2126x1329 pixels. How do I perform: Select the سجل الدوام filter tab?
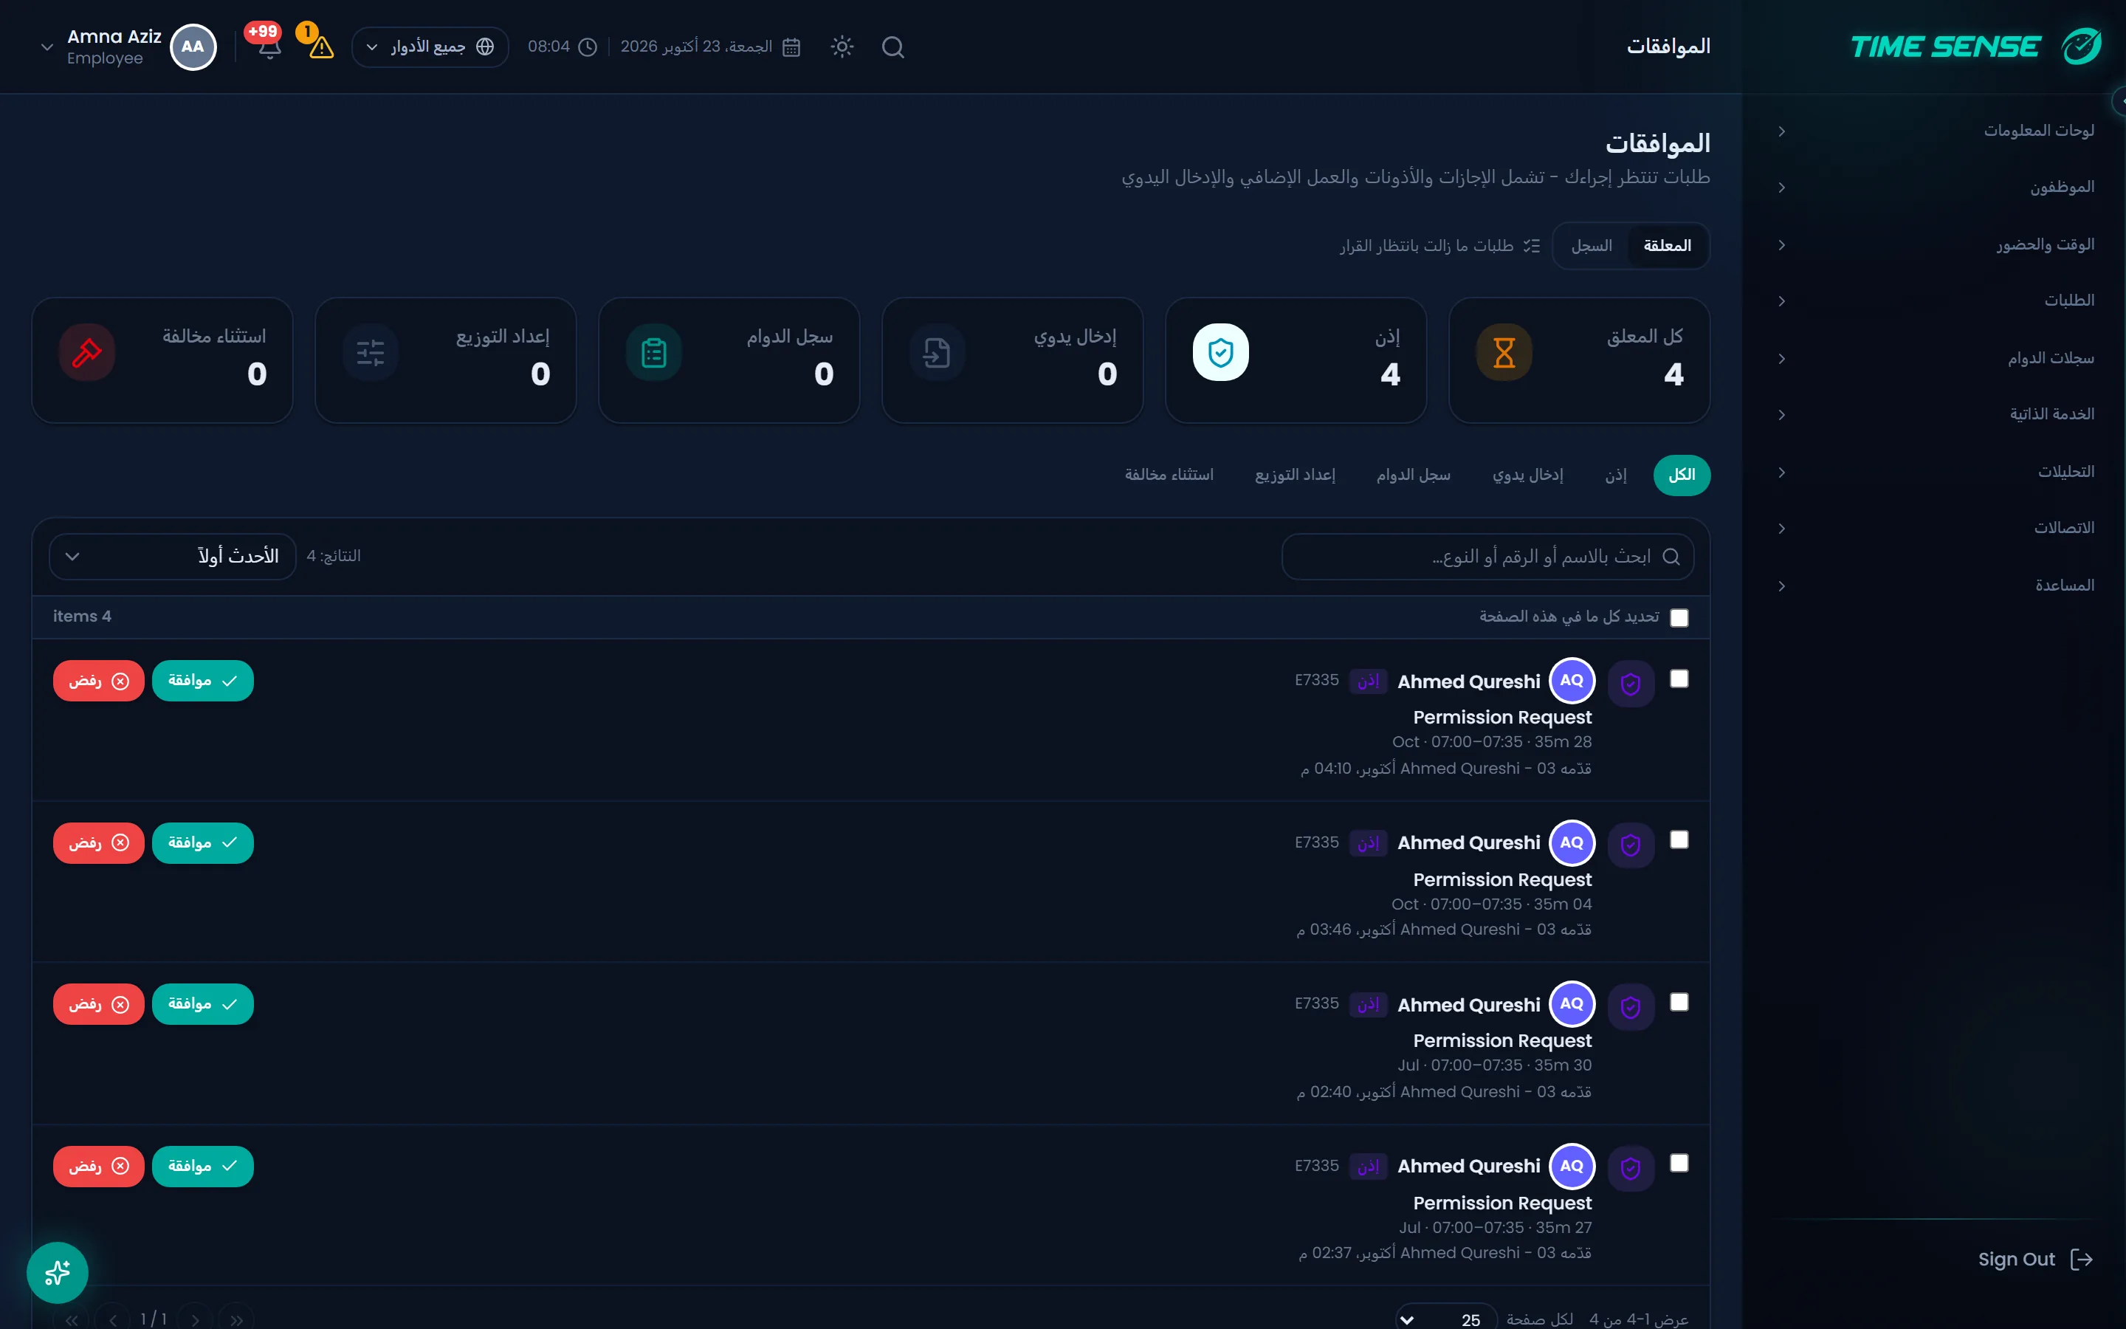tap(1414, 475)
